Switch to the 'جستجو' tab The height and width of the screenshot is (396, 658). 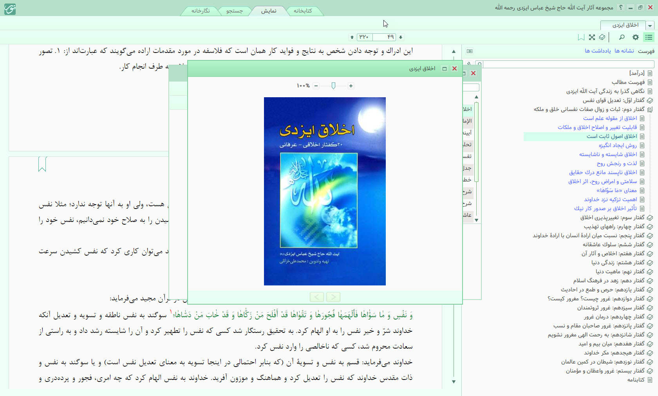(x=234, y=11)
